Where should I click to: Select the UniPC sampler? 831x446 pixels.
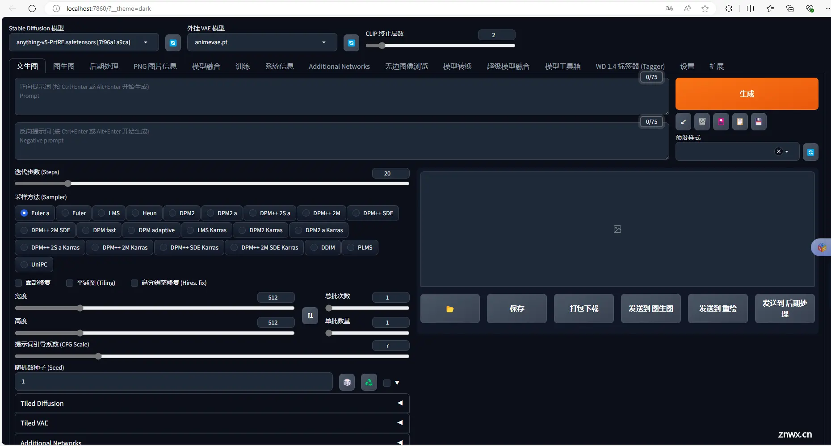point(34,264)
